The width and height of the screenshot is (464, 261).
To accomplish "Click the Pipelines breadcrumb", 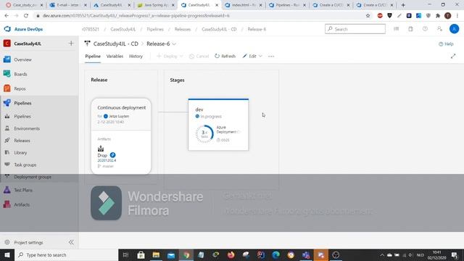I will 155,29.
